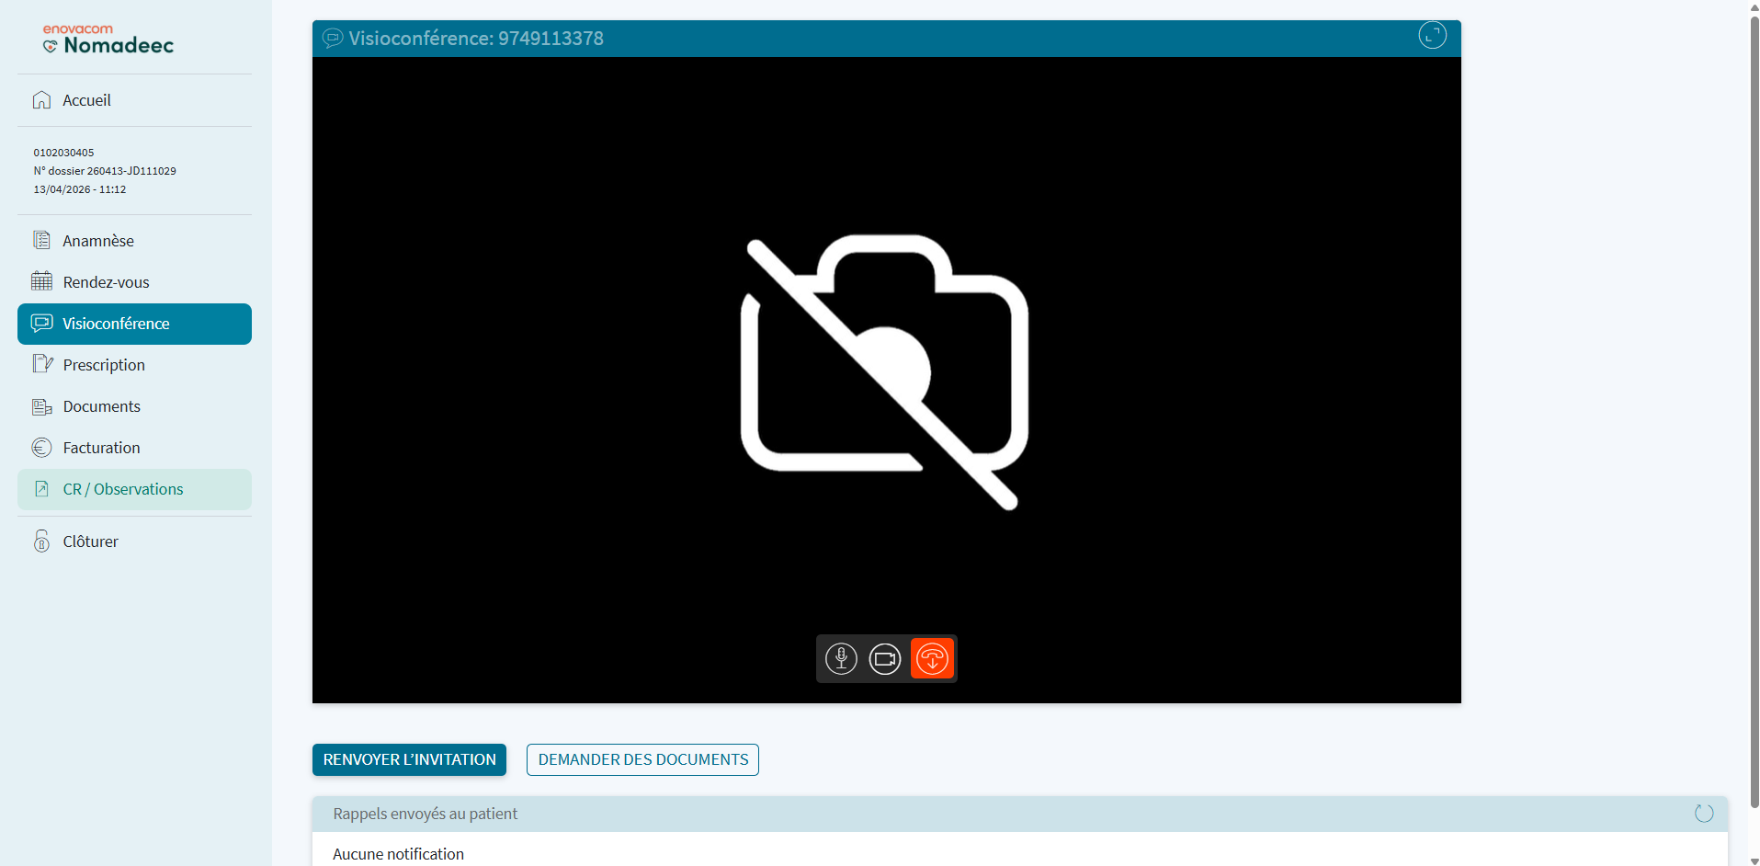The width and height of the screenshot is (1760, 866).
Task: Open the Facturation section
Action: 134,448
